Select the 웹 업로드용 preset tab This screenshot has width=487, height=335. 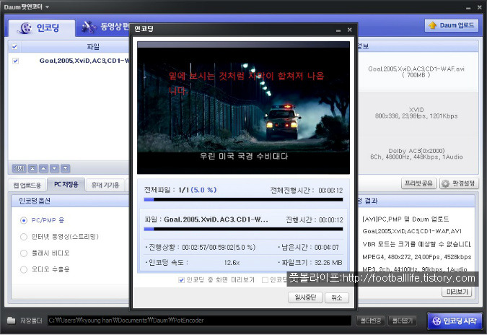pos(27,186)
